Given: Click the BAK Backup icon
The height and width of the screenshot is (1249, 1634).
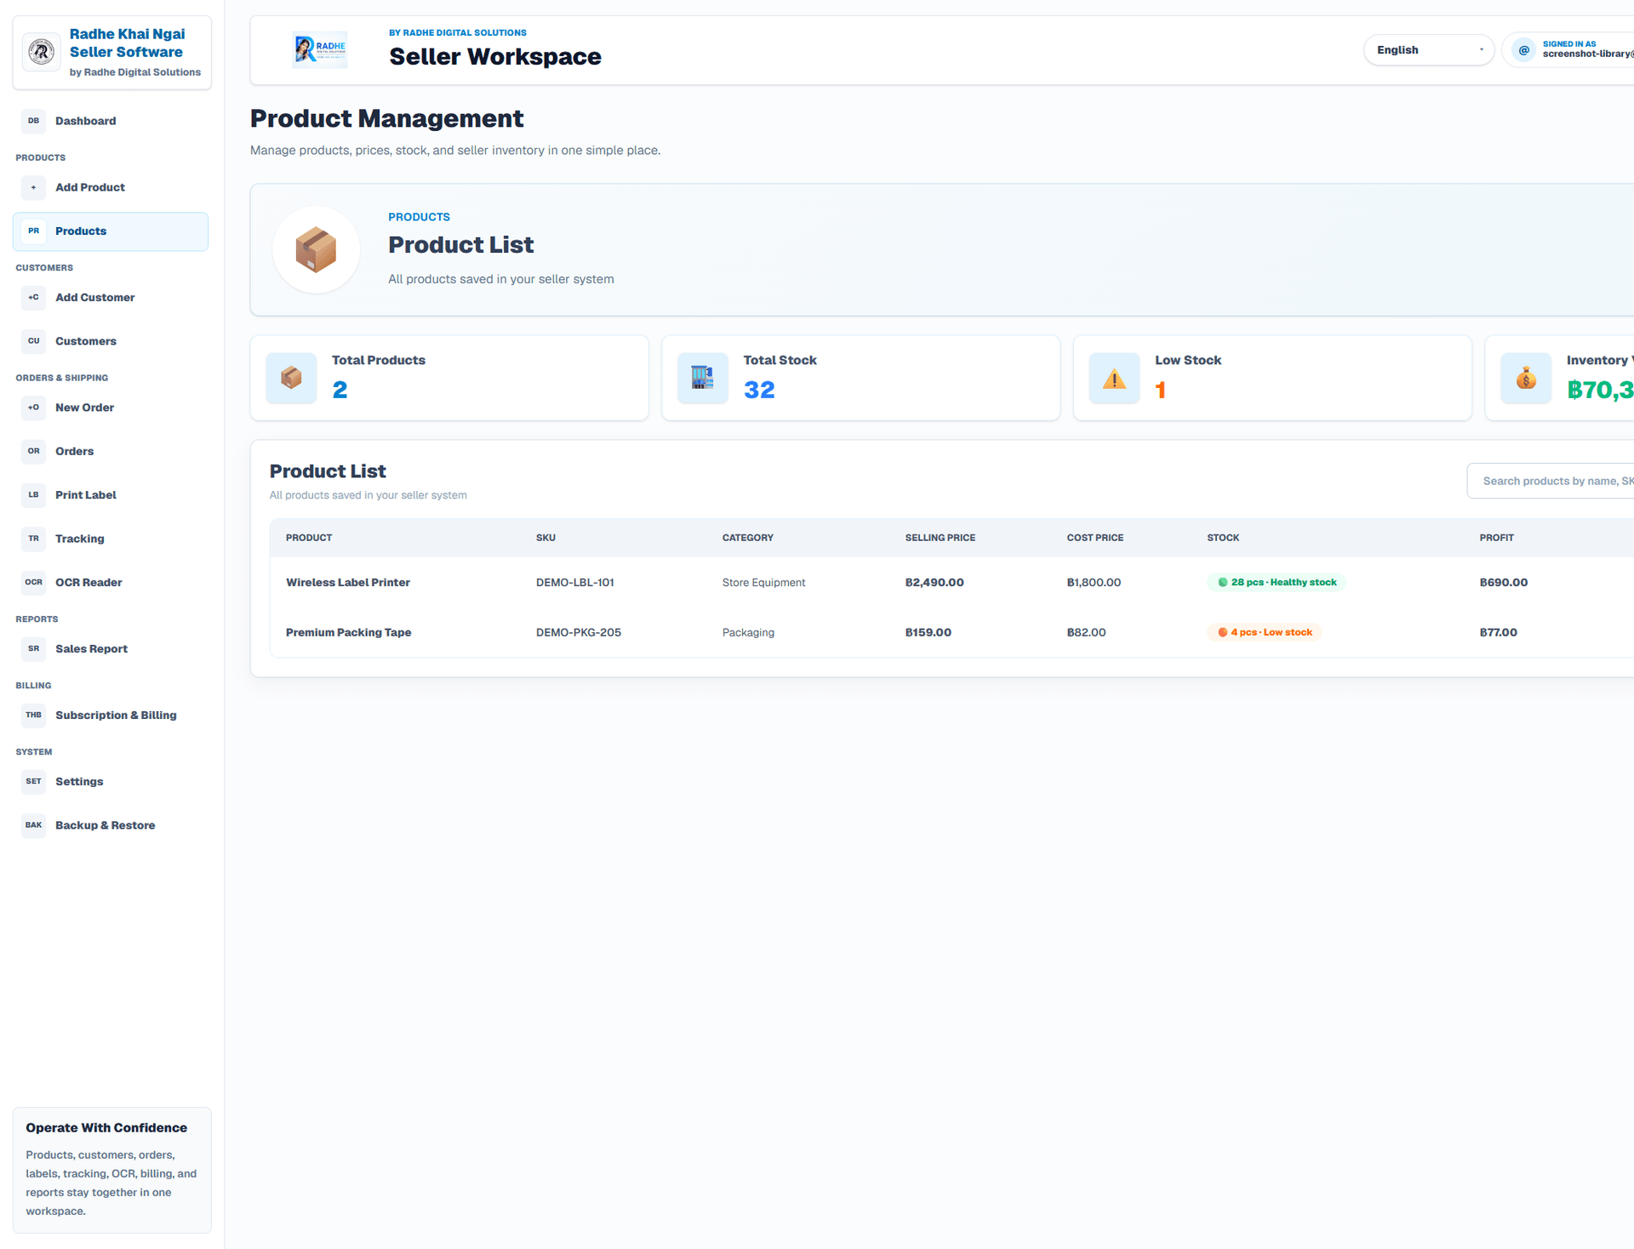Looking at the screenshot, I should coord(33,825).
